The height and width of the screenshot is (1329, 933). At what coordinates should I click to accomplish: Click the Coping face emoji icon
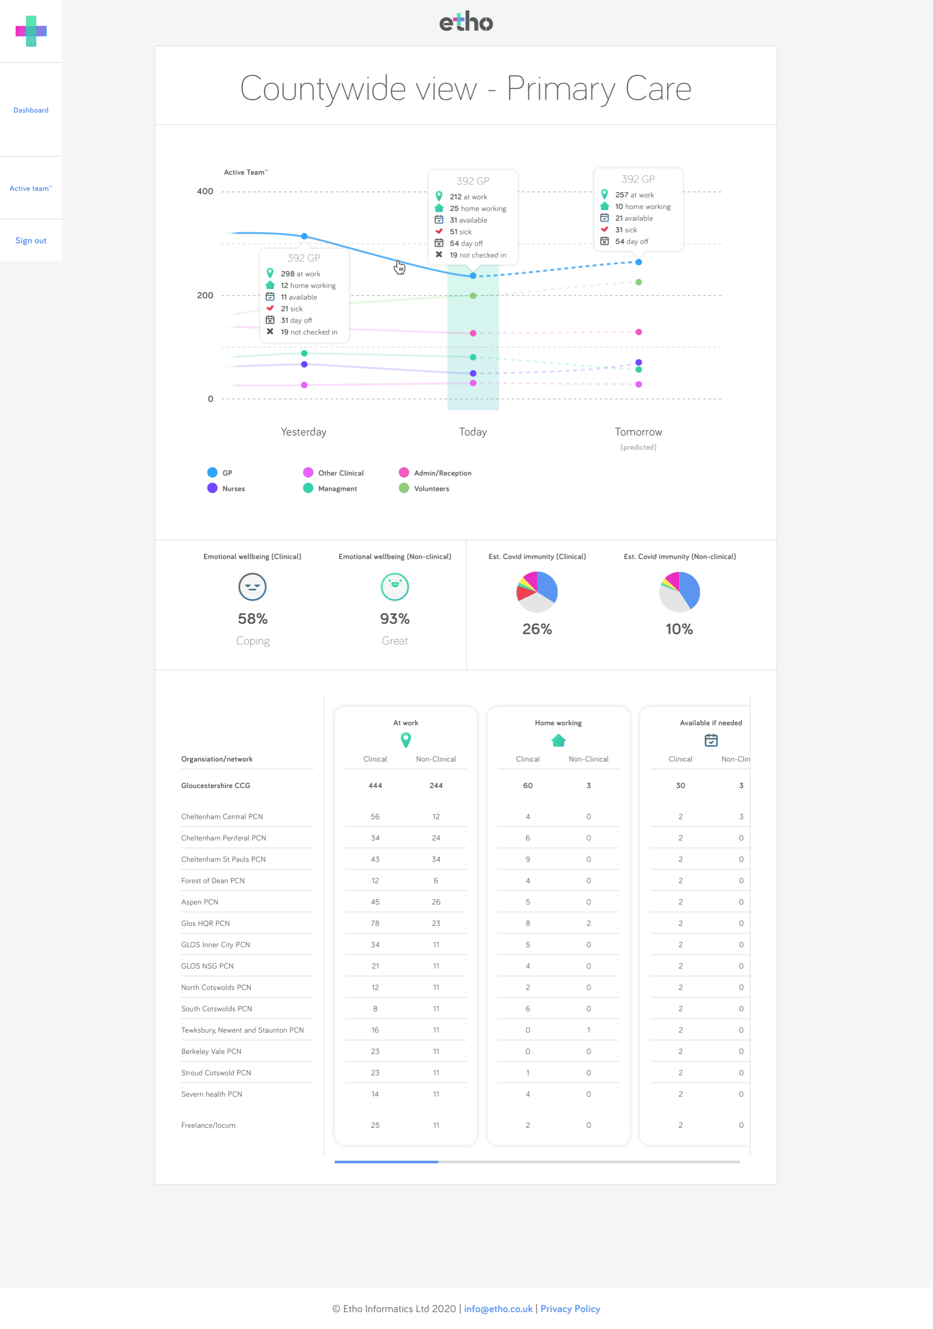click(253, 587)
